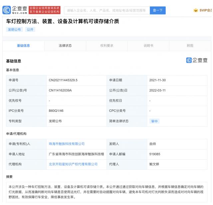Click the 查一下 search button
Image resolution: width=213 pixels, height=205 pixels.
[157, 10]
